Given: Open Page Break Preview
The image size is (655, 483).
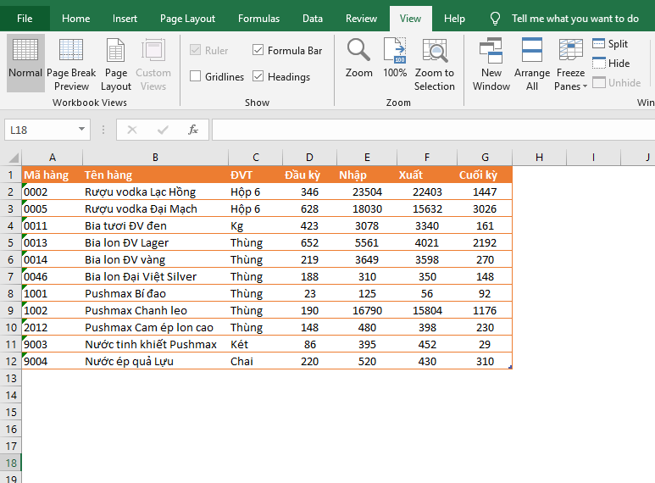Looking at the screenshot, I should tap(71, 59).
